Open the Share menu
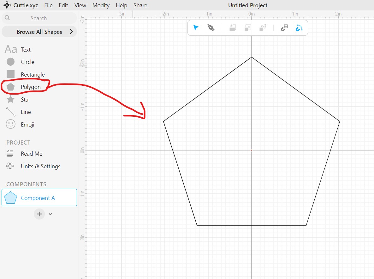This screenshot has height=279, width=374. [140, 5]
